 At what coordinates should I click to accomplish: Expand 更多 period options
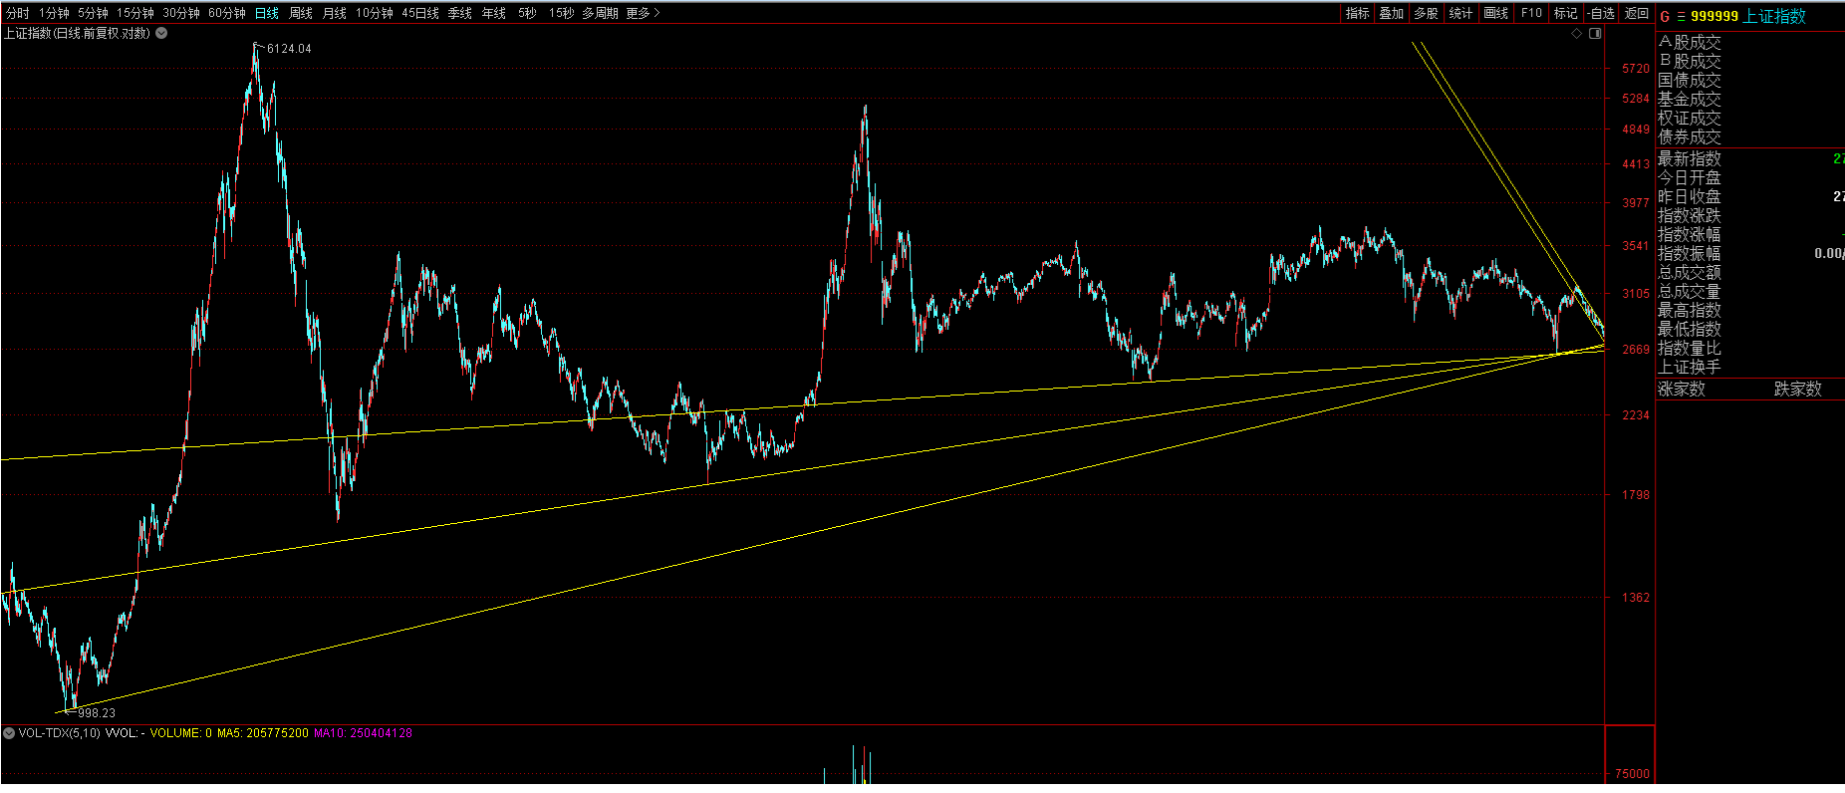(643, 13)
